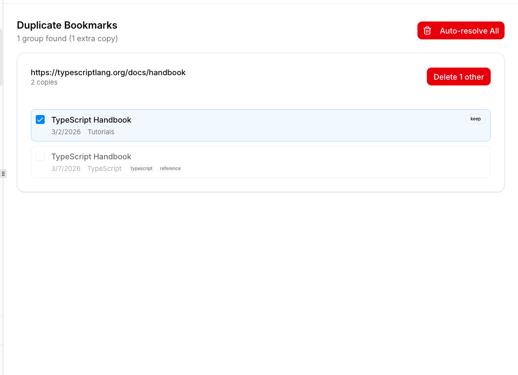Screen dimensions: 518x375
Task: Click the Tutorials folder label
Action: pos(101,132)
